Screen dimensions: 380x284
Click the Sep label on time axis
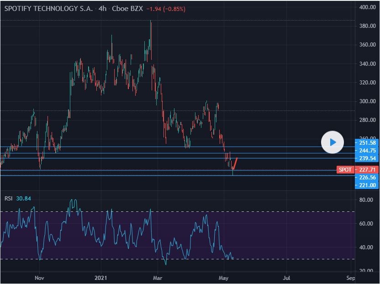pos(350,278)
